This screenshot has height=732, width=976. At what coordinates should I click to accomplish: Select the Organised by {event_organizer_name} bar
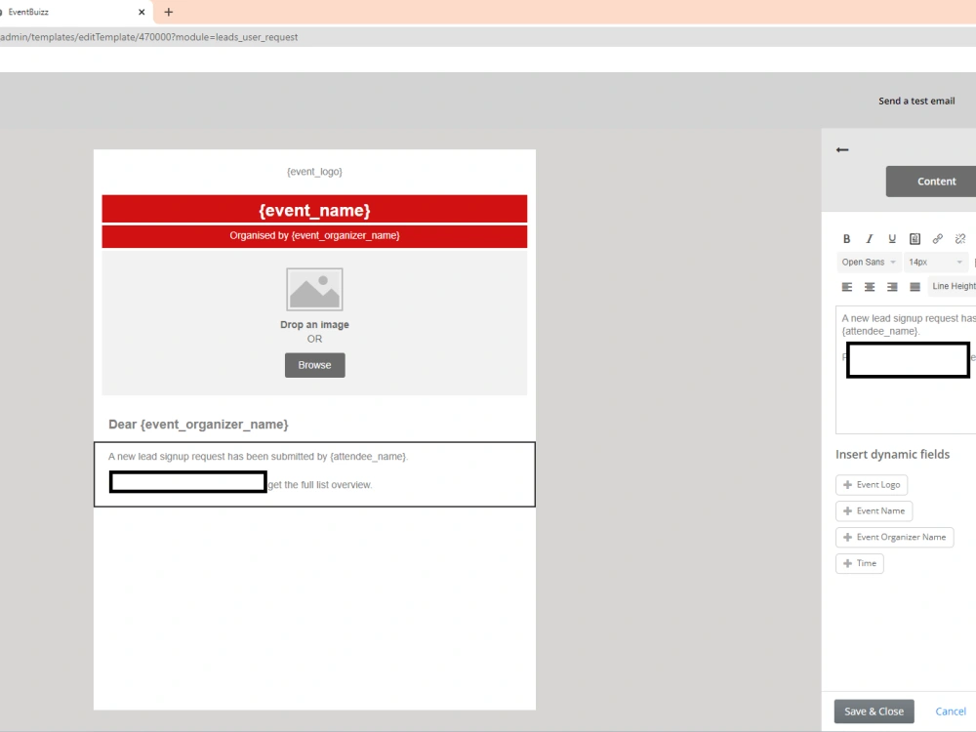click(314, 236)
